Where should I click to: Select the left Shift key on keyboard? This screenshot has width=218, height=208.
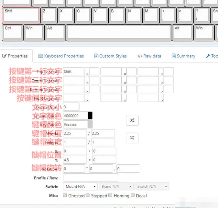tap(21, 16)
